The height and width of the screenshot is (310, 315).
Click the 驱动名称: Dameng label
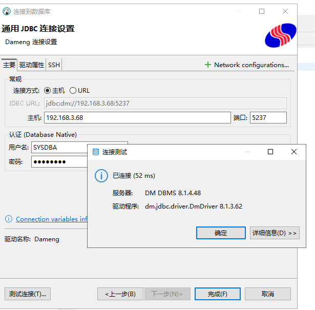[32, 239]
